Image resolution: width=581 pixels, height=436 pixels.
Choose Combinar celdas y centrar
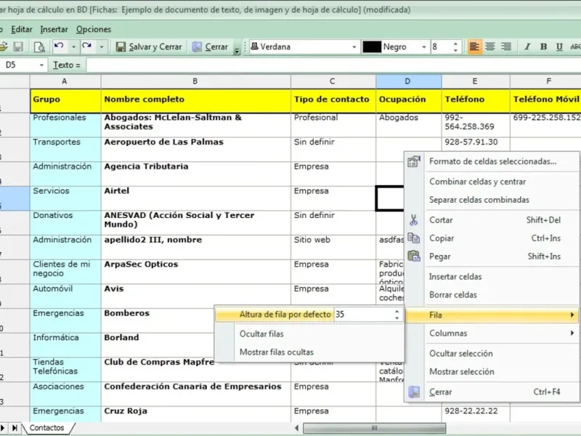pyautogui.click(x=478, y=182)
